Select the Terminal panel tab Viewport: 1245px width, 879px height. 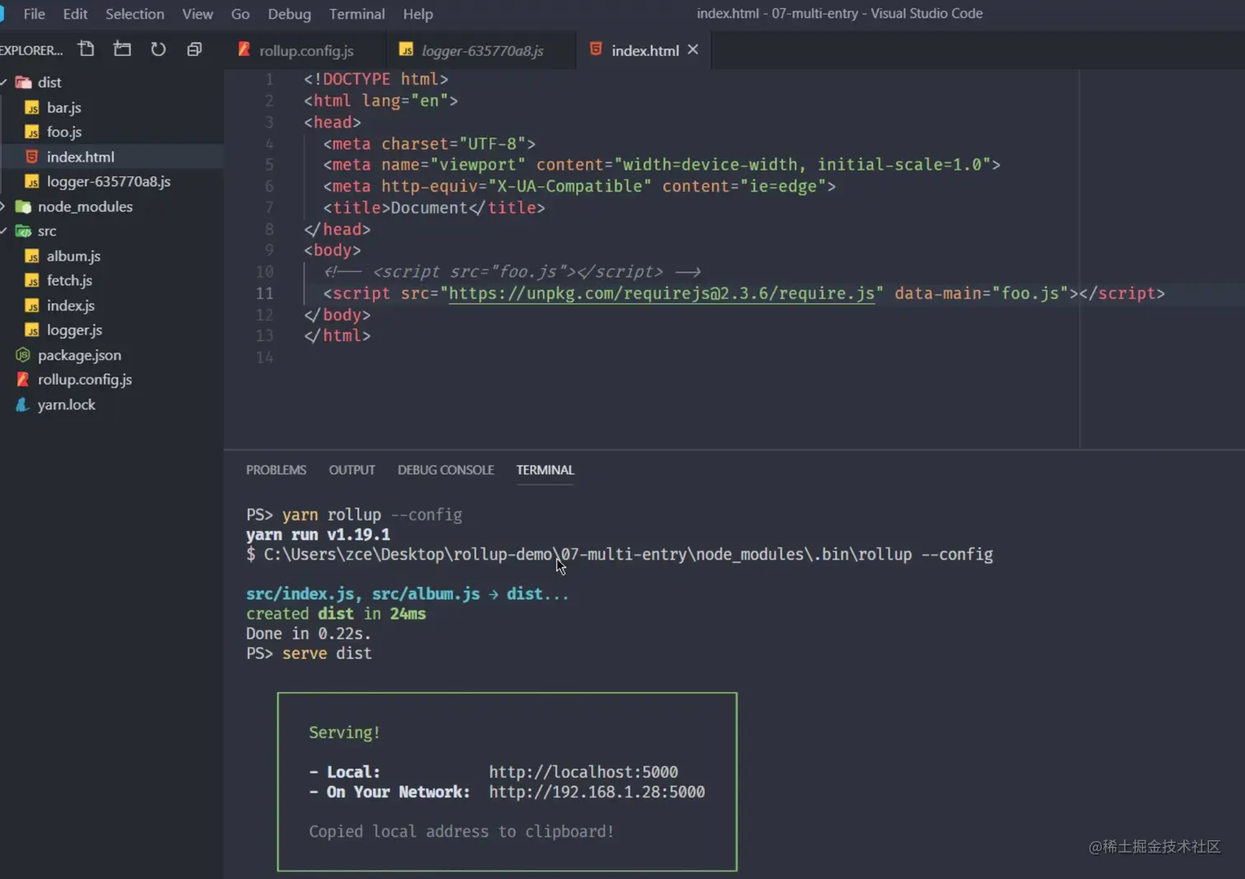545,470
